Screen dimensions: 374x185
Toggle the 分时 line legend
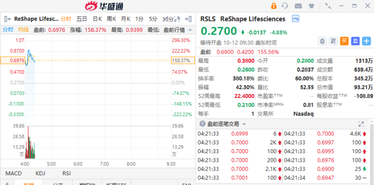point(8,30)
